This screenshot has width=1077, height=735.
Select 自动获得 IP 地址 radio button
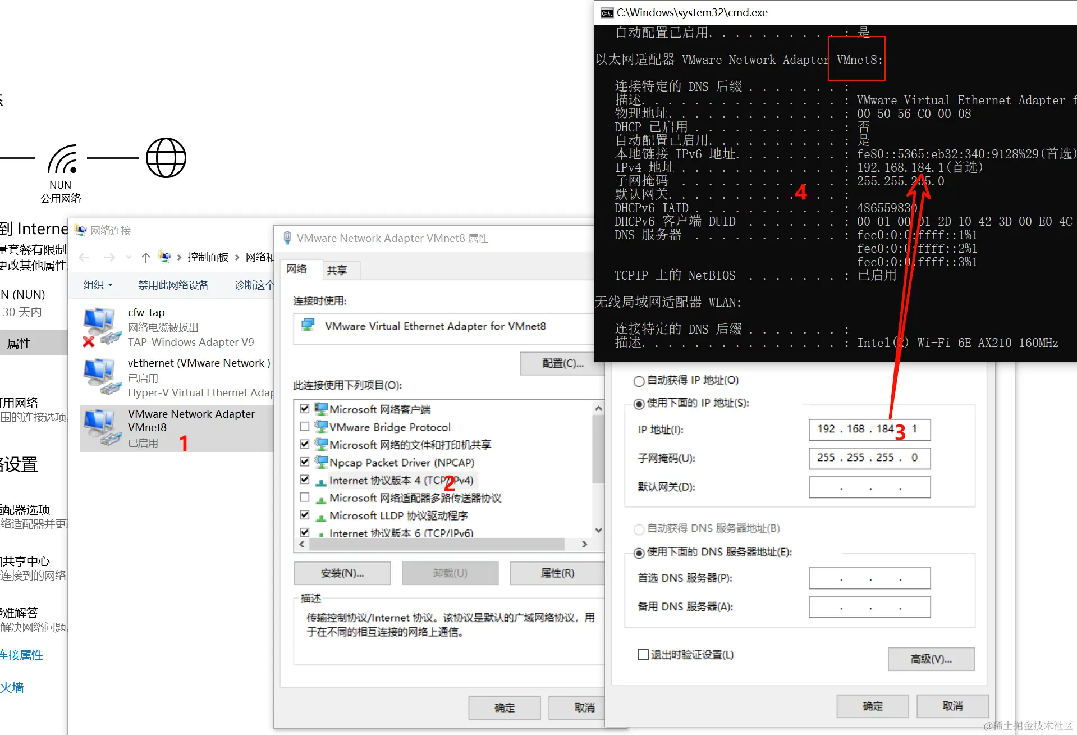pyautogui.click(x=639, y=381)
